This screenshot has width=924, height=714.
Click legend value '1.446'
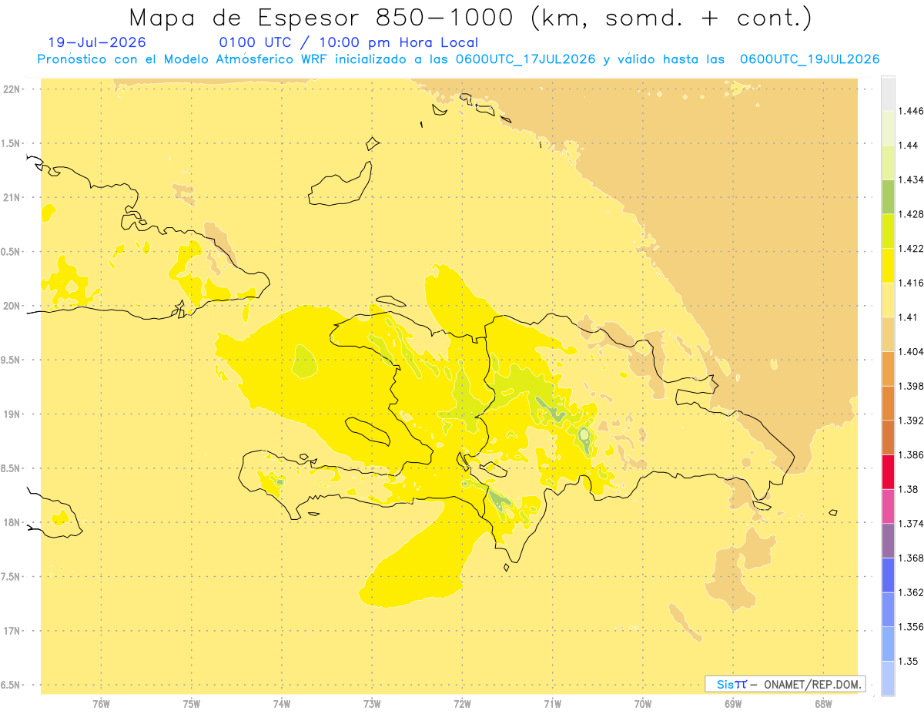coord(912,112)
